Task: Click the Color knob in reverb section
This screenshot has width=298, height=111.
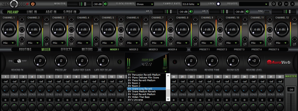Action: [x=40, y=61]
